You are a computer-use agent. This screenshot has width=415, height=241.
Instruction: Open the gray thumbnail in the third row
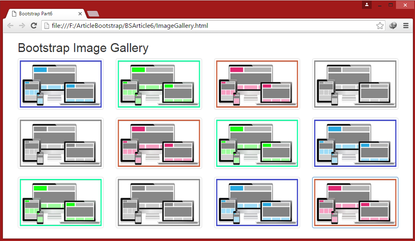tap(159, 203)
